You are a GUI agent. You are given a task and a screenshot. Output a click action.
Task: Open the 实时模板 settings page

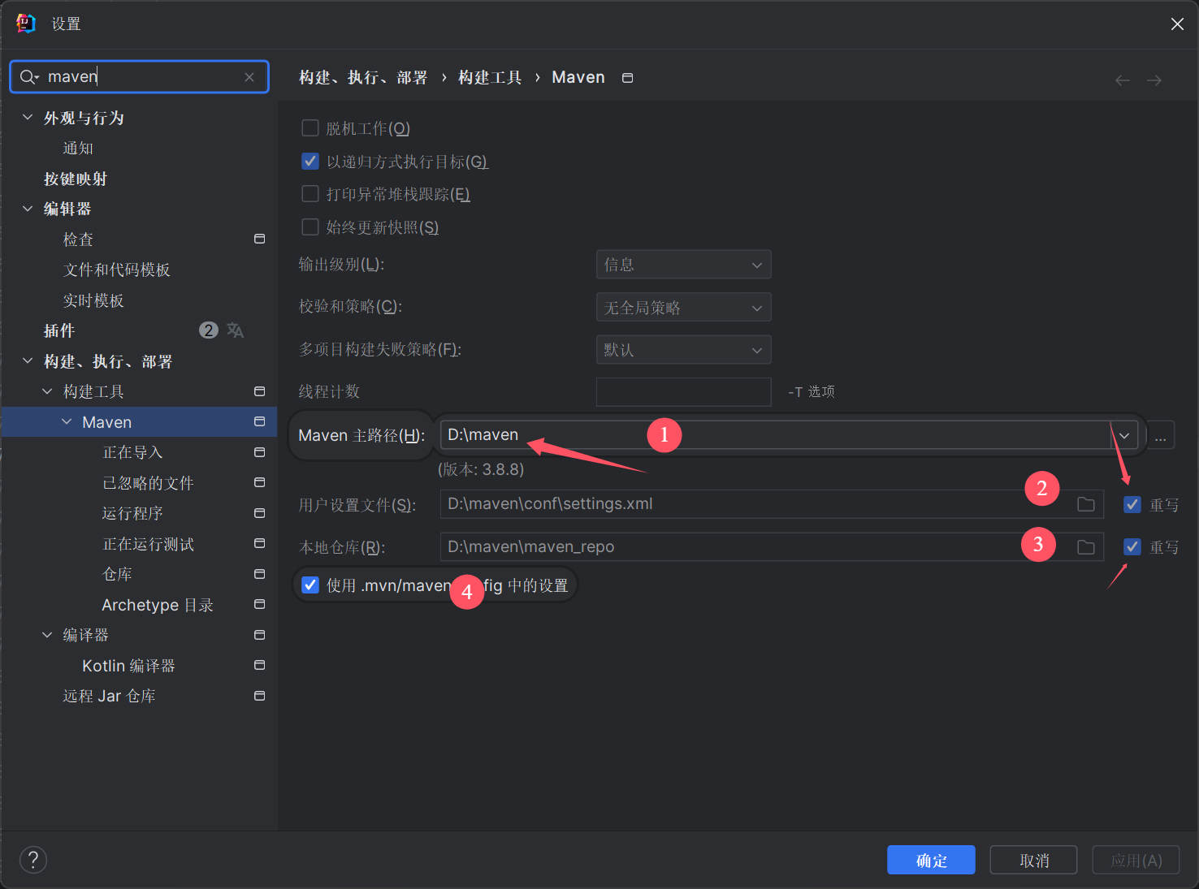pyautogui.click(x=93, y=300)
